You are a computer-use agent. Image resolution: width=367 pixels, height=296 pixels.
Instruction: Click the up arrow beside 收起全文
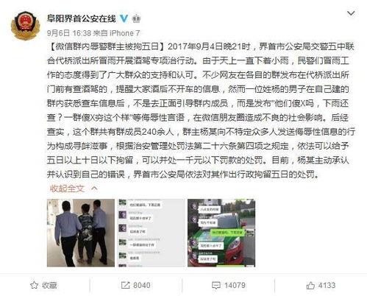click(94, 188)
